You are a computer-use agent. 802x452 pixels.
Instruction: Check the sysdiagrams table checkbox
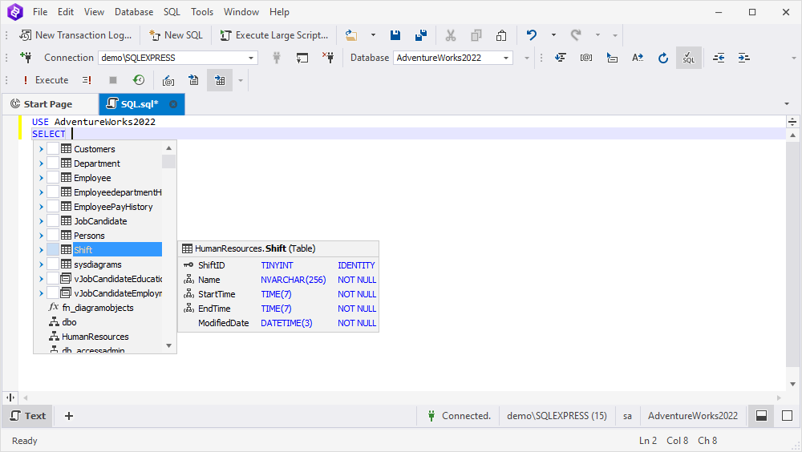click(53, 264)
